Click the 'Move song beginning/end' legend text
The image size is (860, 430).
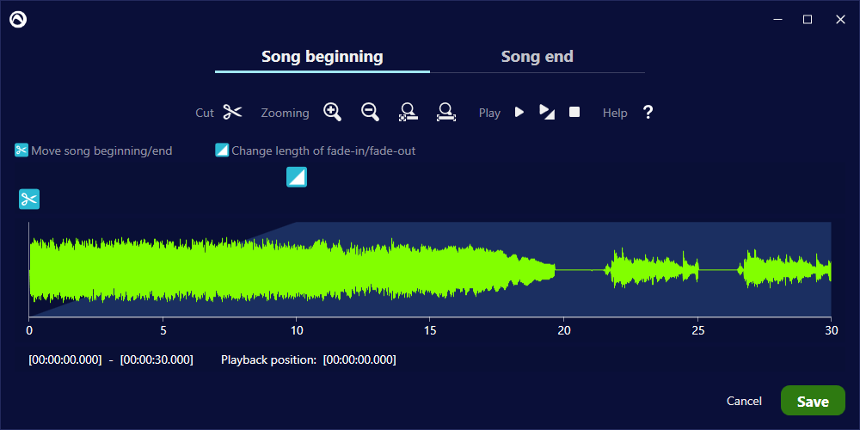pos(101,150)
